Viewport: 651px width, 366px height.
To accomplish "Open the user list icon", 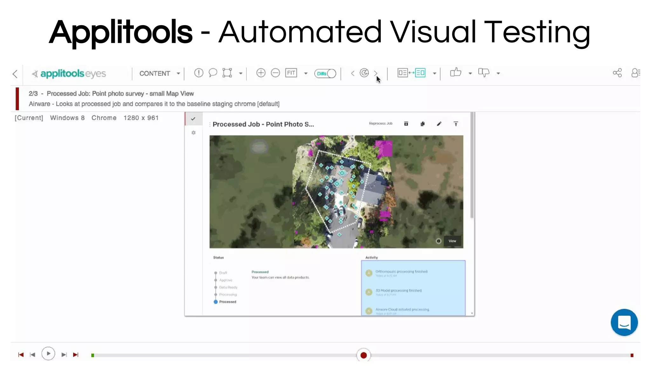I will click(636, 73).
